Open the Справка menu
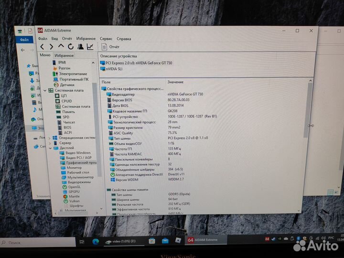344x258 pixels. [124, 39]
